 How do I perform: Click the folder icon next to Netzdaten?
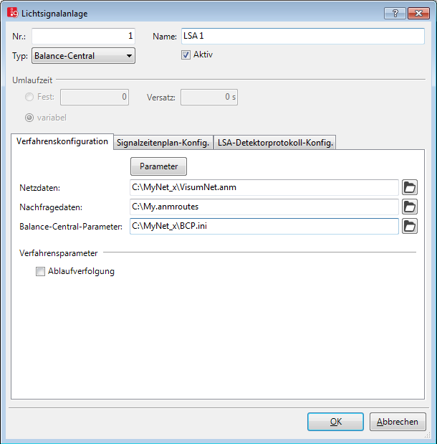[410, 188]
